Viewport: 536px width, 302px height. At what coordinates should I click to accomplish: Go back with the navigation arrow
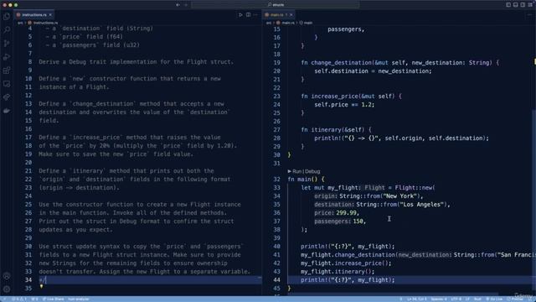pos(178,5)
